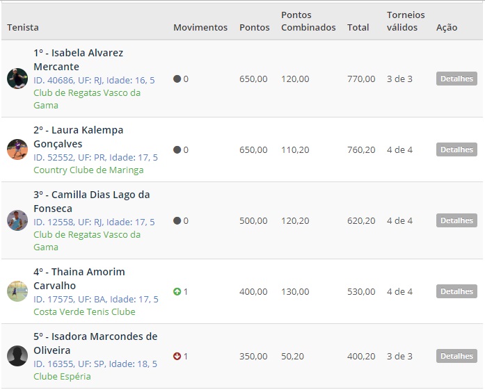
Task: Open Country Clube de Maringa link
Action: (x=88, y=170)
